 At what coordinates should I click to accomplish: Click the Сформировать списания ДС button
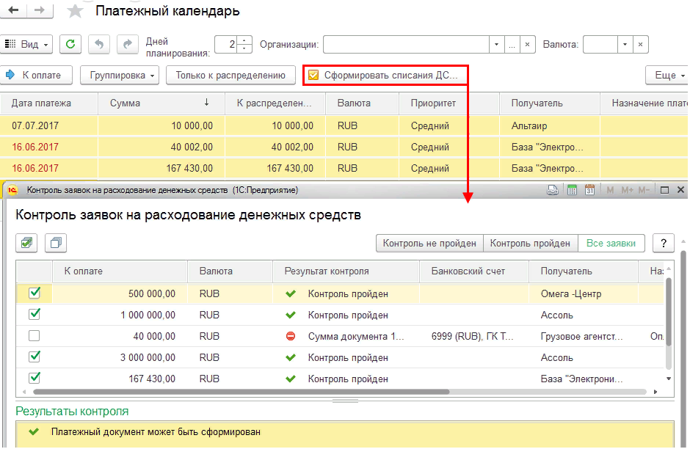point(385,75)
